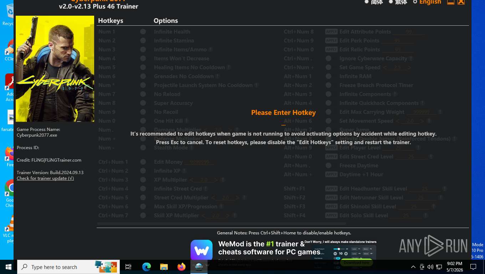Open Windows Task View
This screenshot has height=274, width=485.
[128, 267]
